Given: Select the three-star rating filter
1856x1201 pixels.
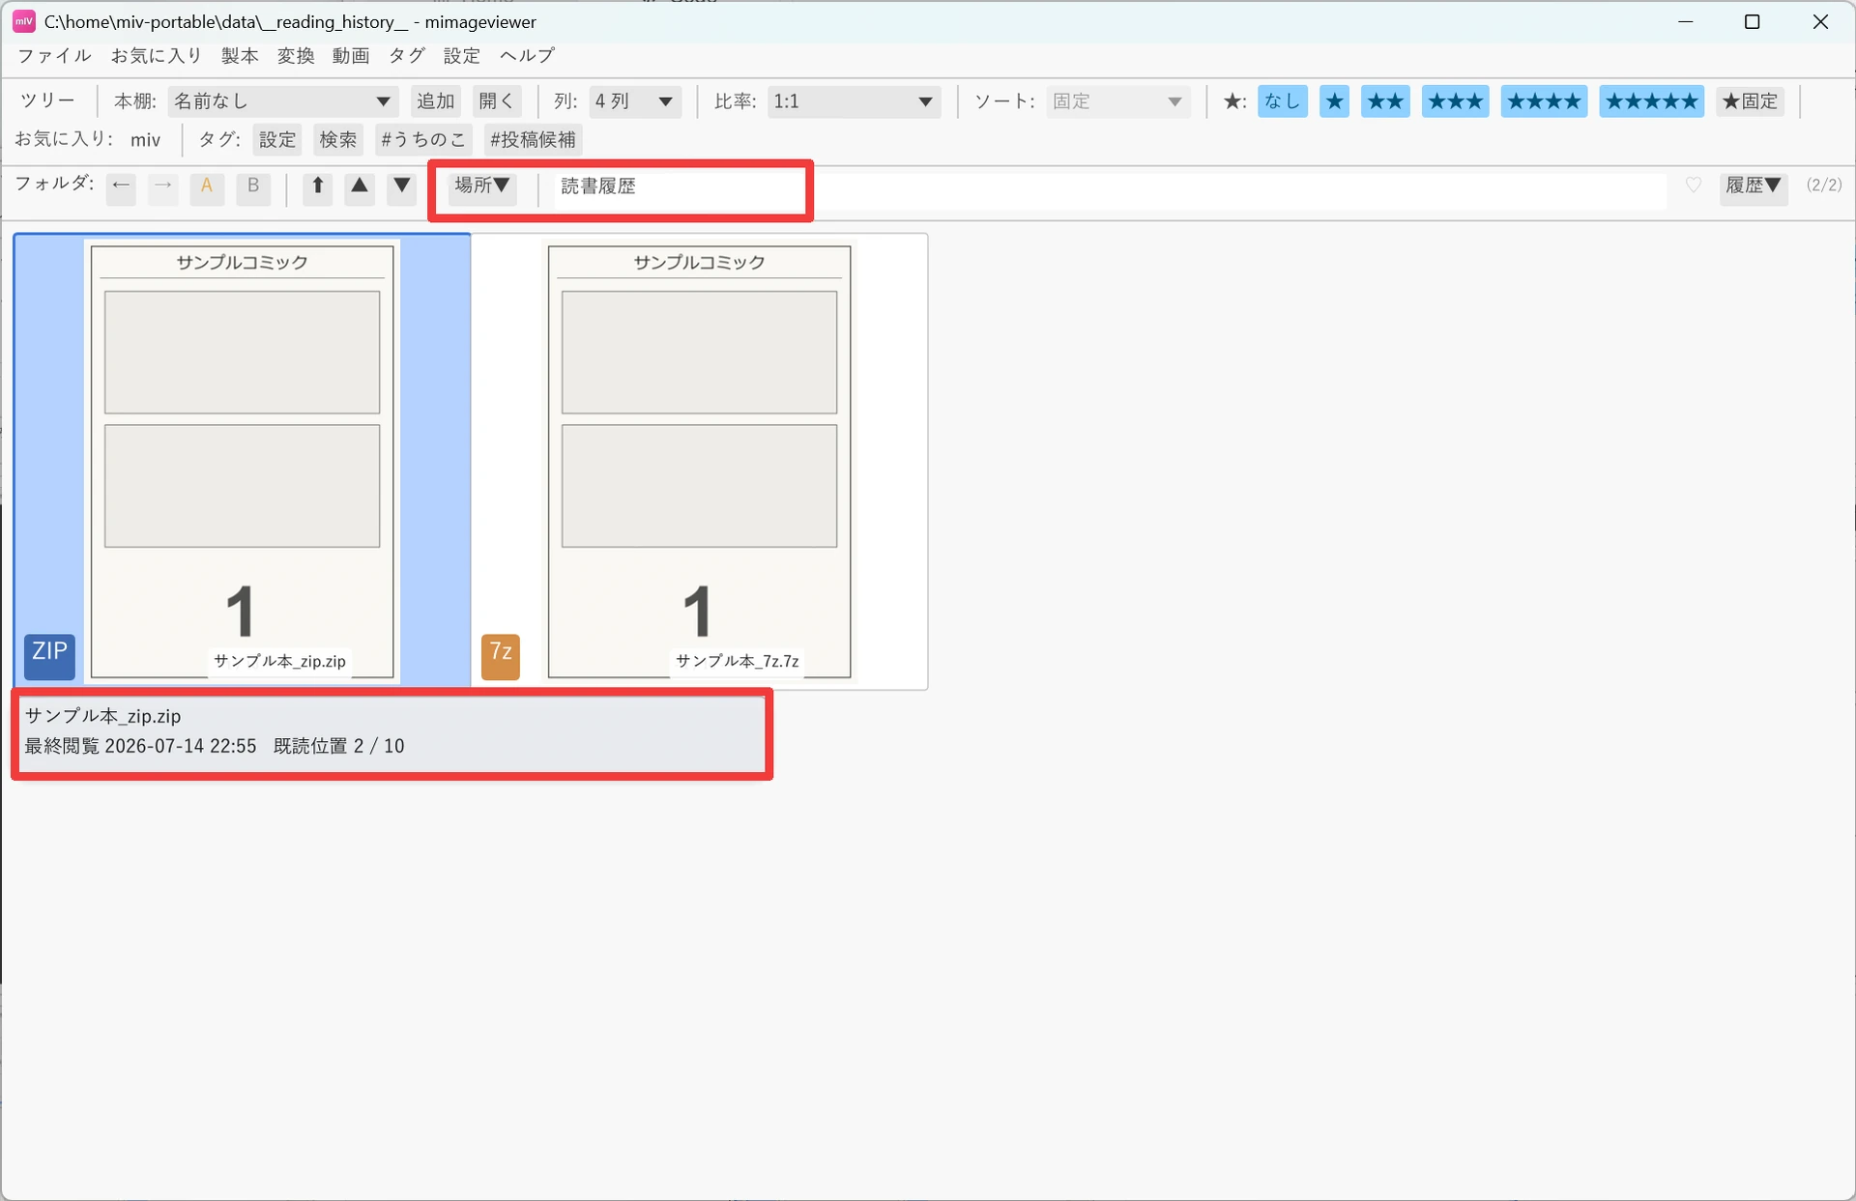Looking at the screenshot, I should [x=1456, y=101].
